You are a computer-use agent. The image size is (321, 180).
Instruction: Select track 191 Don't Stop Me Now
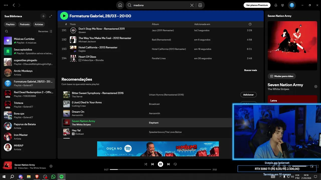point(160,30)
